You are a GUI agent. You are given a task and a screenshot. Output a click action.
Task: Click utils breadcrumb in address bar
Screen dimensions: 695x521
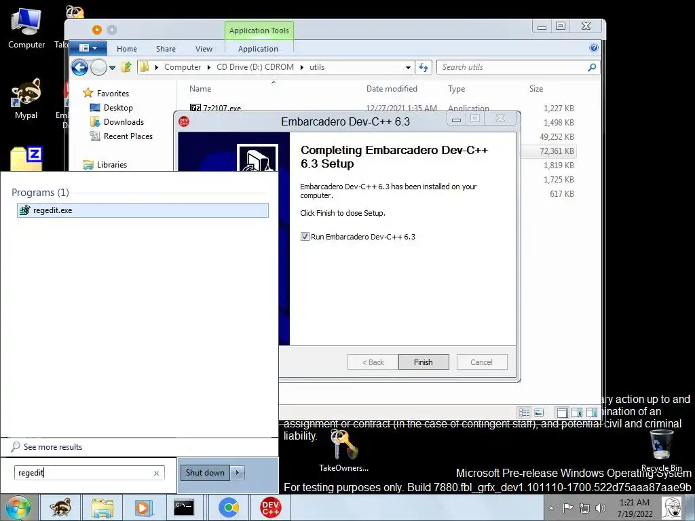coord(317,67)
